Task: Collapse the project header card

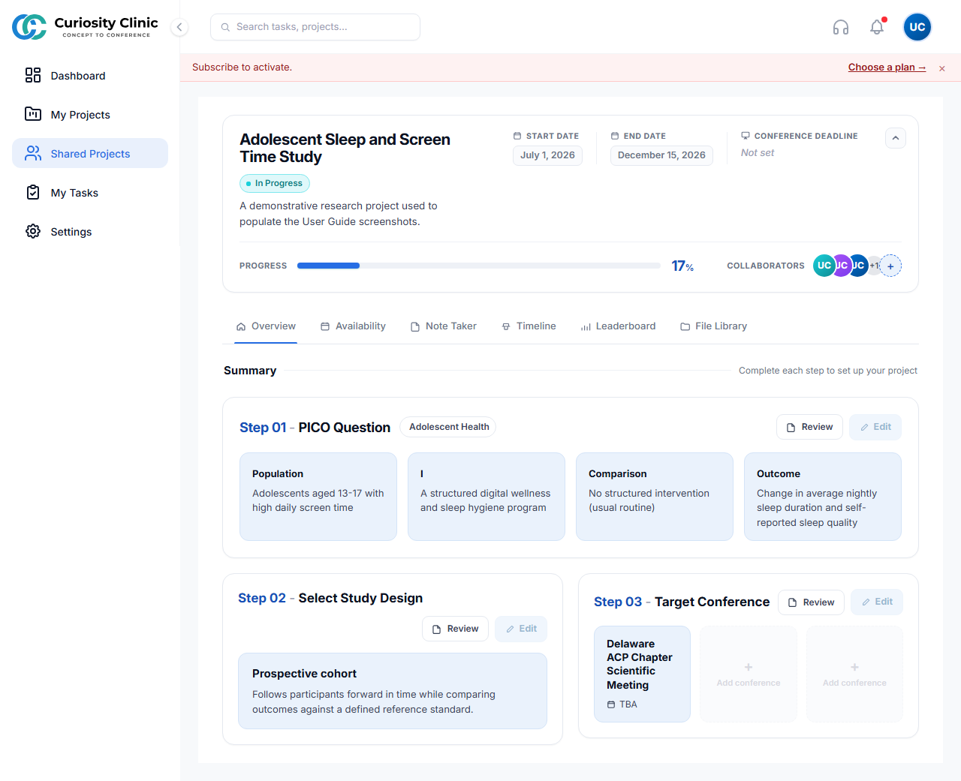Action: 896,138
